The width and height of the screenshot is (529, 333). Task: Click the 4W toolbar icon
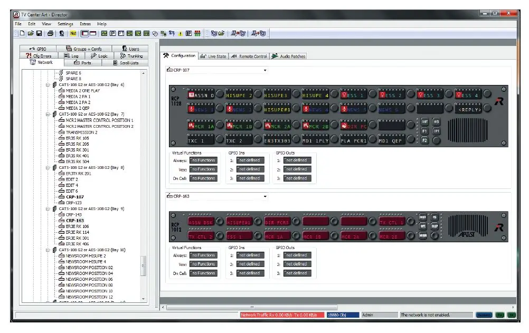pos(104,33)
